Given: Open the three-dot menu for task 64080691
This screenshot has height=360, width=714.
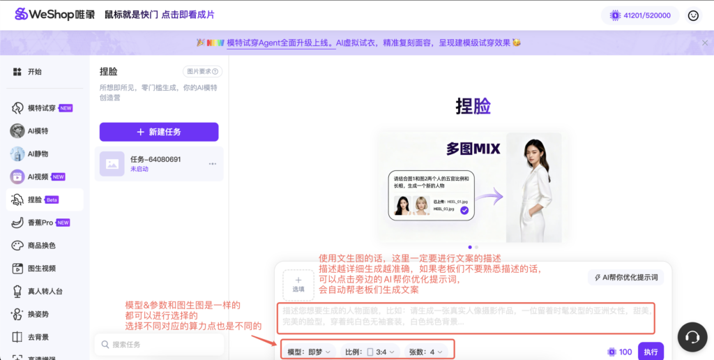Looking at the screenshot, I should pyautogui.click(x=213, y=164).
